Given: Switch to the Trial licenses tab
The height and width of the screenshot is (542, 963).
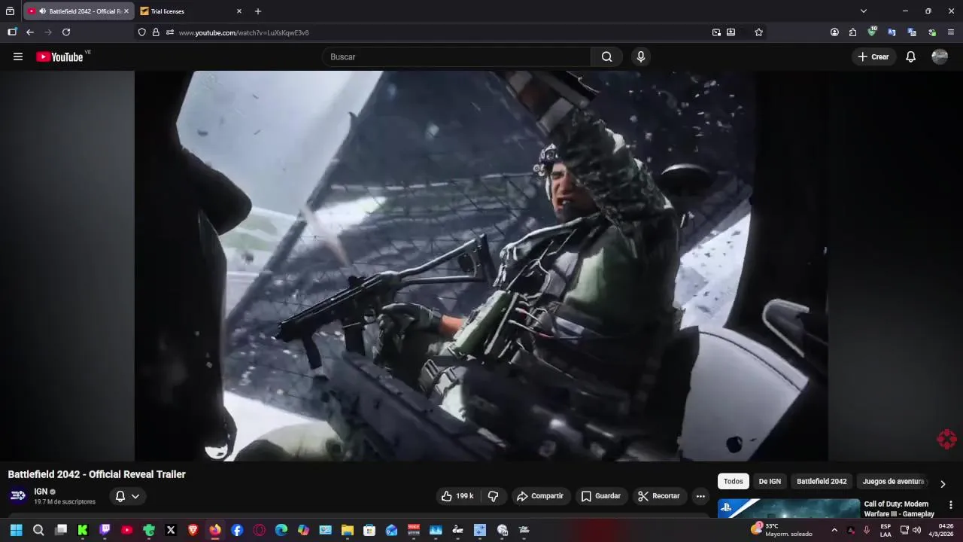Looking at the screenshot, I should tap(191, 11).
